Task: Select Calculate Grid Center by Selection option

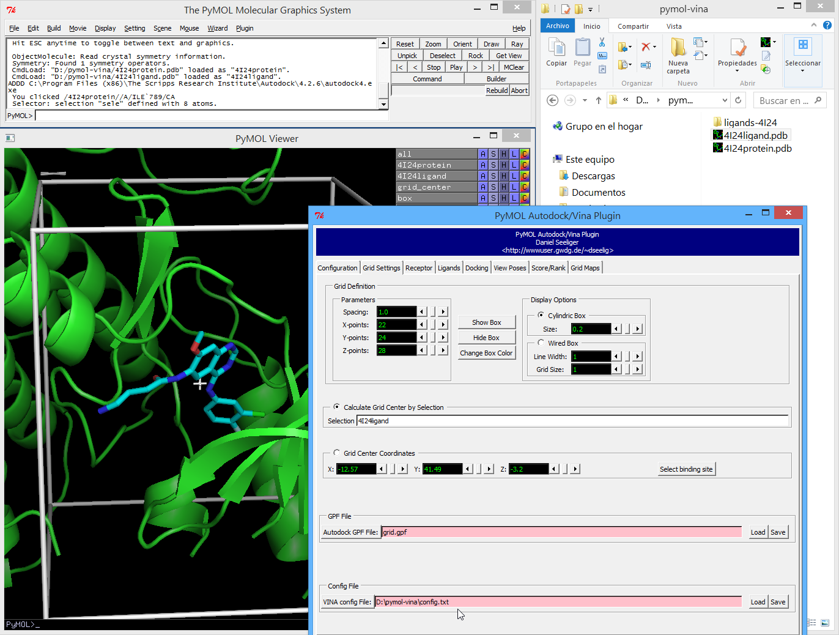Action: [x=337, y=407]
